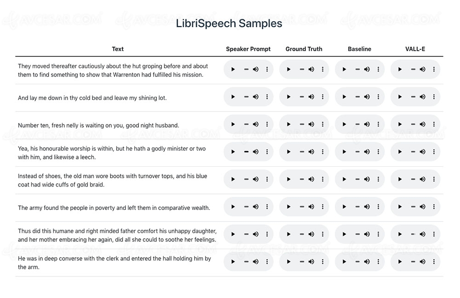Play Speaker Prompt audio for Warrenton sentence
Viewport: 460px width, 298px height.
pyautogui.click(x=233, y=70)
